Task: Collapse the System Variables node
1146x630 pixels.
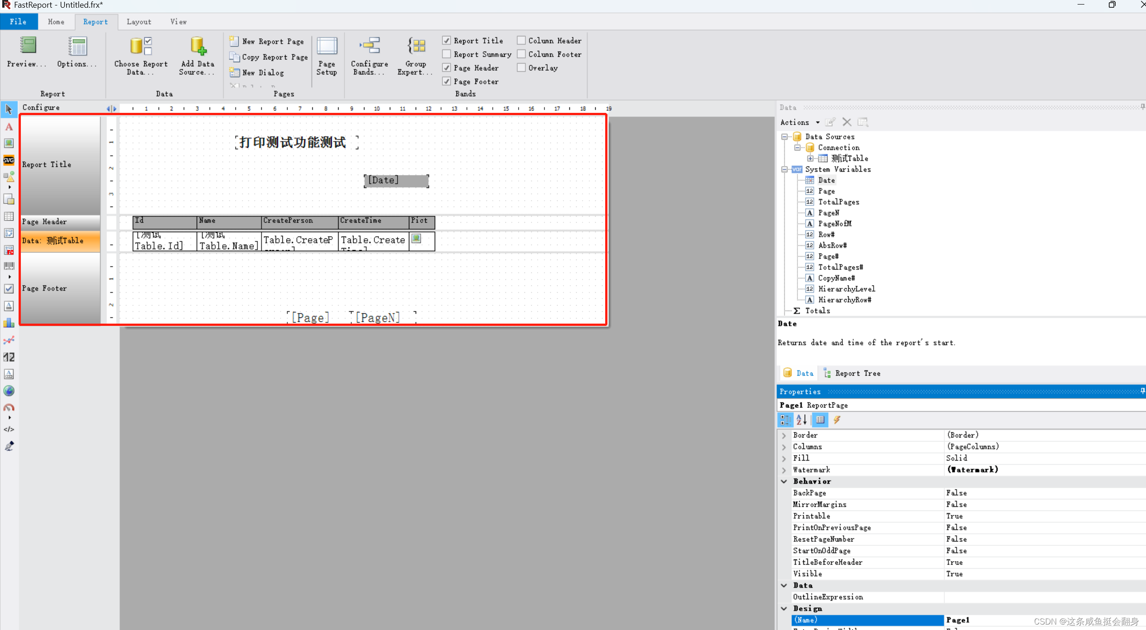Action: 784,169
